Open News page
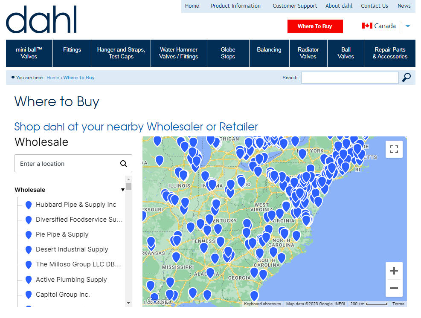 coord(404,6)
